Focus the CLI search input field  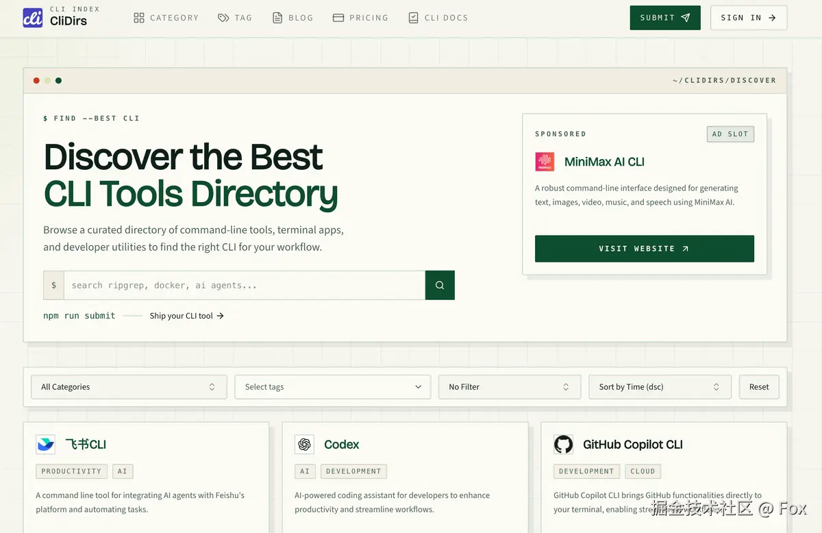[x=244, y=285]
